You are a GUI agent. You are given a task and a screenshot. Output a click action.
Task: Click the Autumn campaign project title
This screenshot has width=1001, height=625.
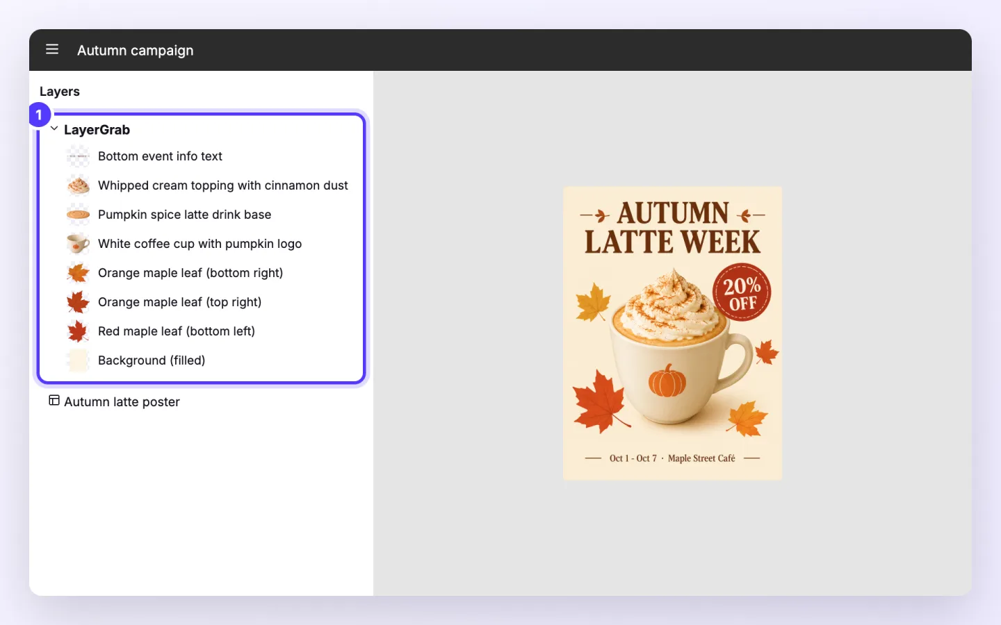pos(136,50)
